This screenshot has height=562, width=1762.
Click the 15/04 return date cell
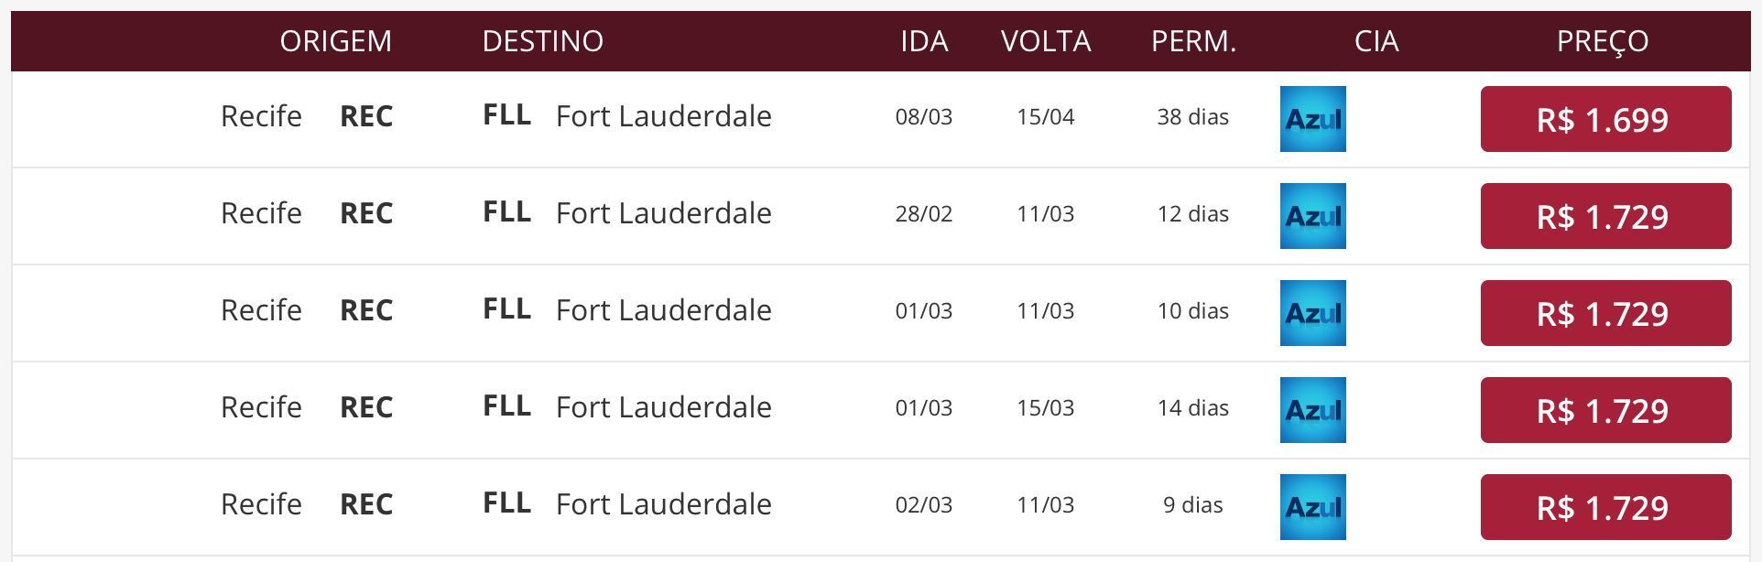point(1046,117)
